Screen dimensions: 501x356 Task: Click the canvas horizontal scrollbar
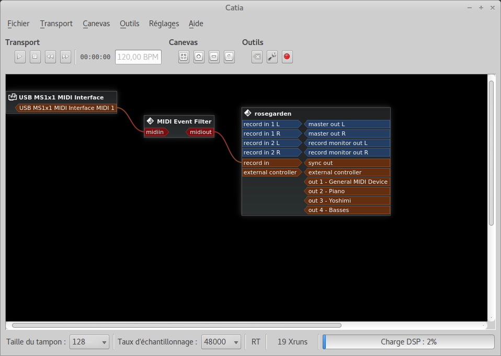click(x=177, y=325)
